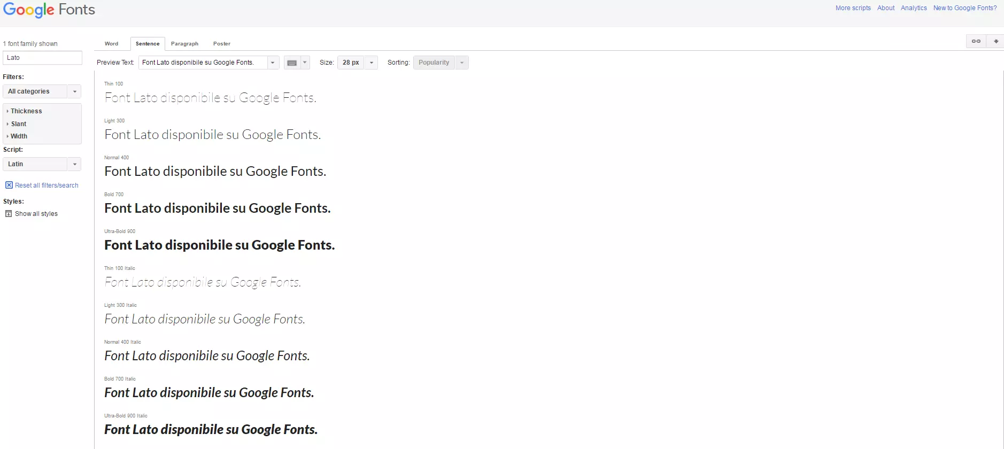Open the Preview Text dropdown arrow

pyautogui.click(x=273, y=63)
